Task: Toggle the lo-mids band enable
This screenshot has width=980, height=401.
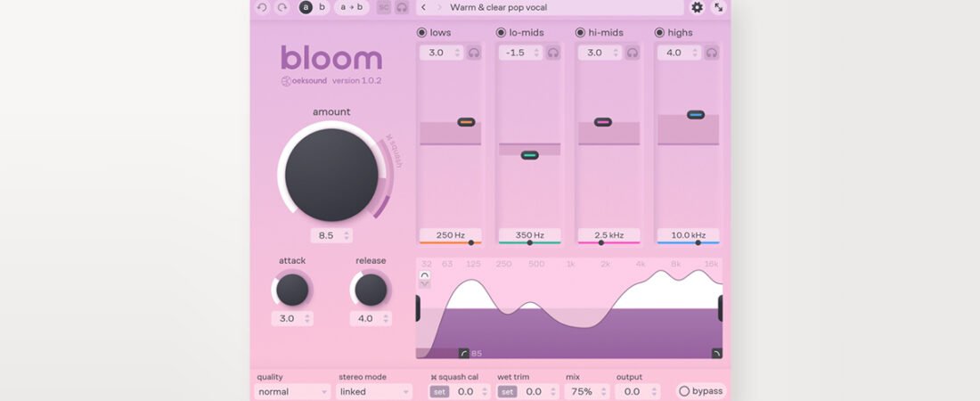Action: 501,33
